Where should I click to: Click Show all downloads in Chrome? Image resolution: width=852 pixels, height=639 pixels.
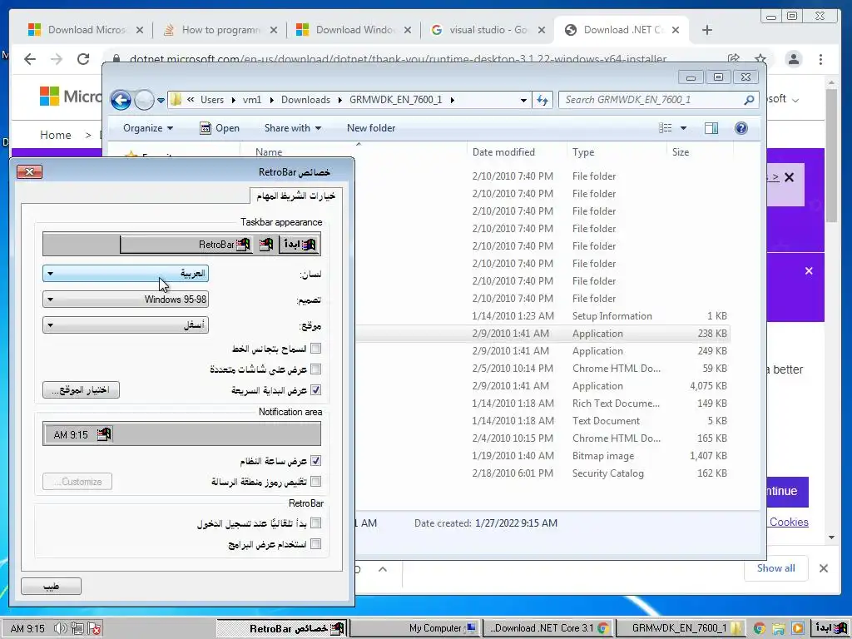(x=775, y=568)
